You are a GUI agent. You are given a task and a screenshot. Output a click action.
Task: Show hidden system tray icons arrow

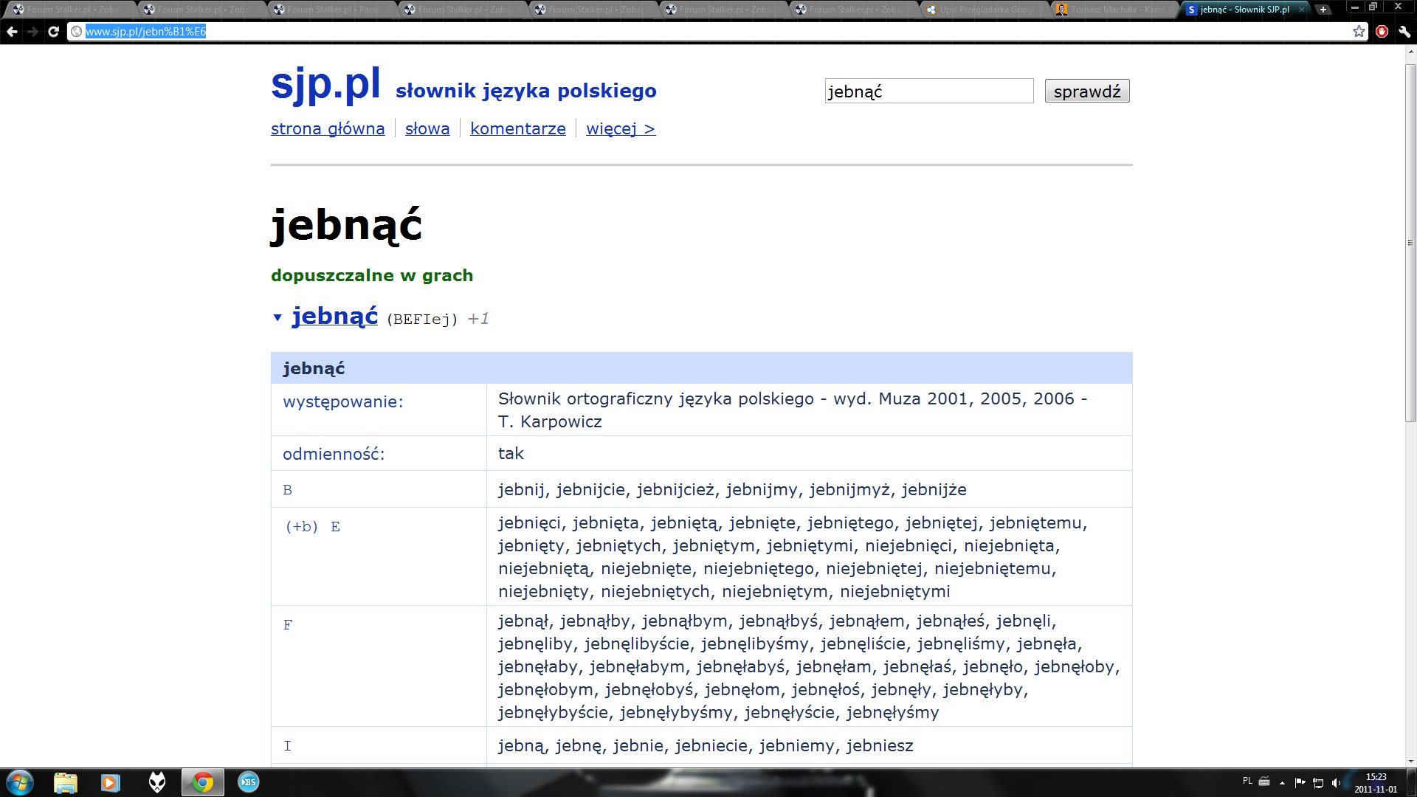1282,782
